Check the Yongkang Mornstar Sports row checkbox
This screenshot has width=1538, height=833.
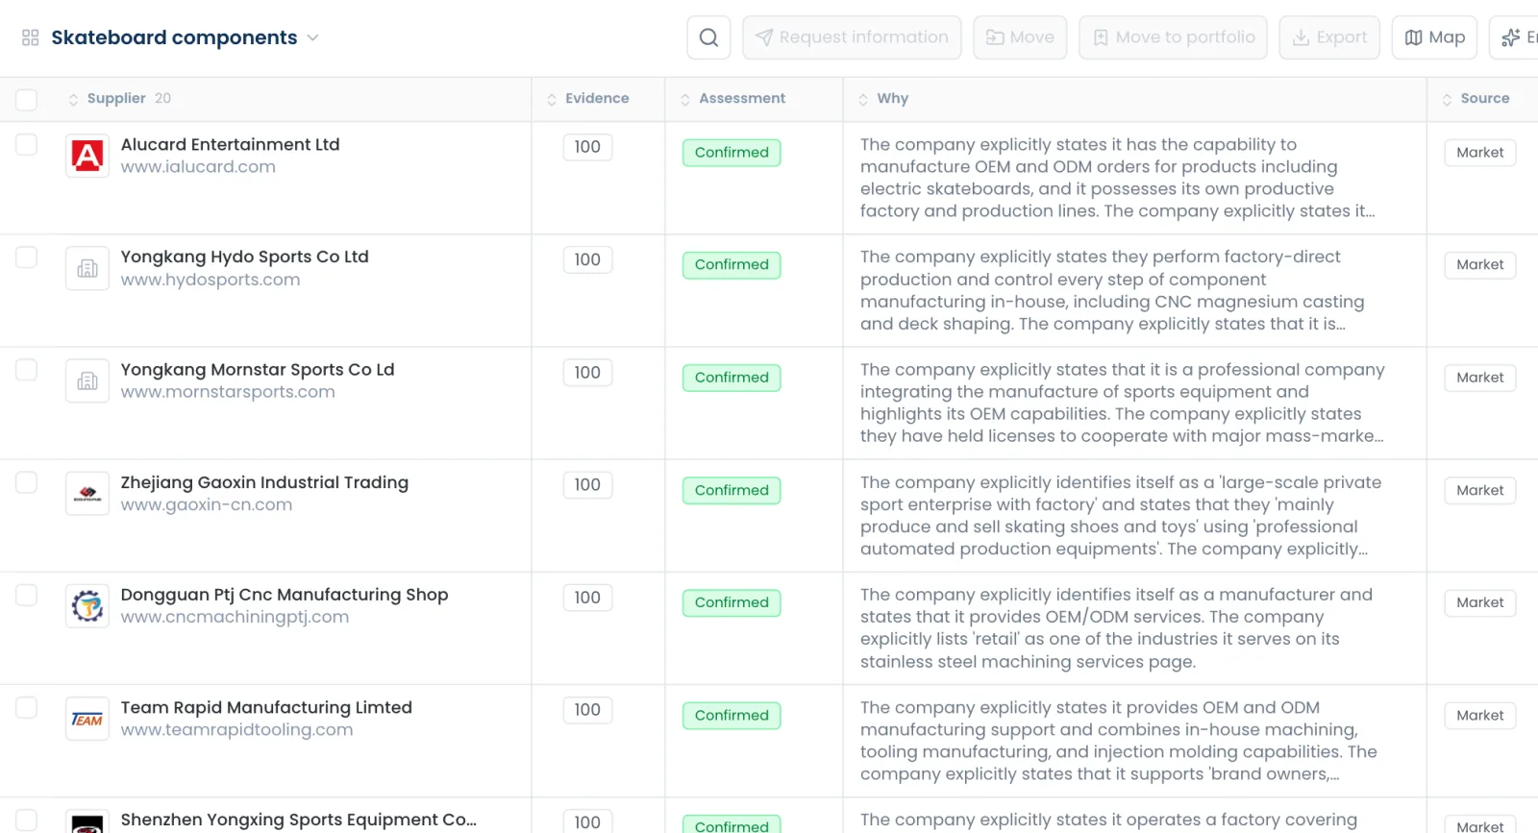27,370
